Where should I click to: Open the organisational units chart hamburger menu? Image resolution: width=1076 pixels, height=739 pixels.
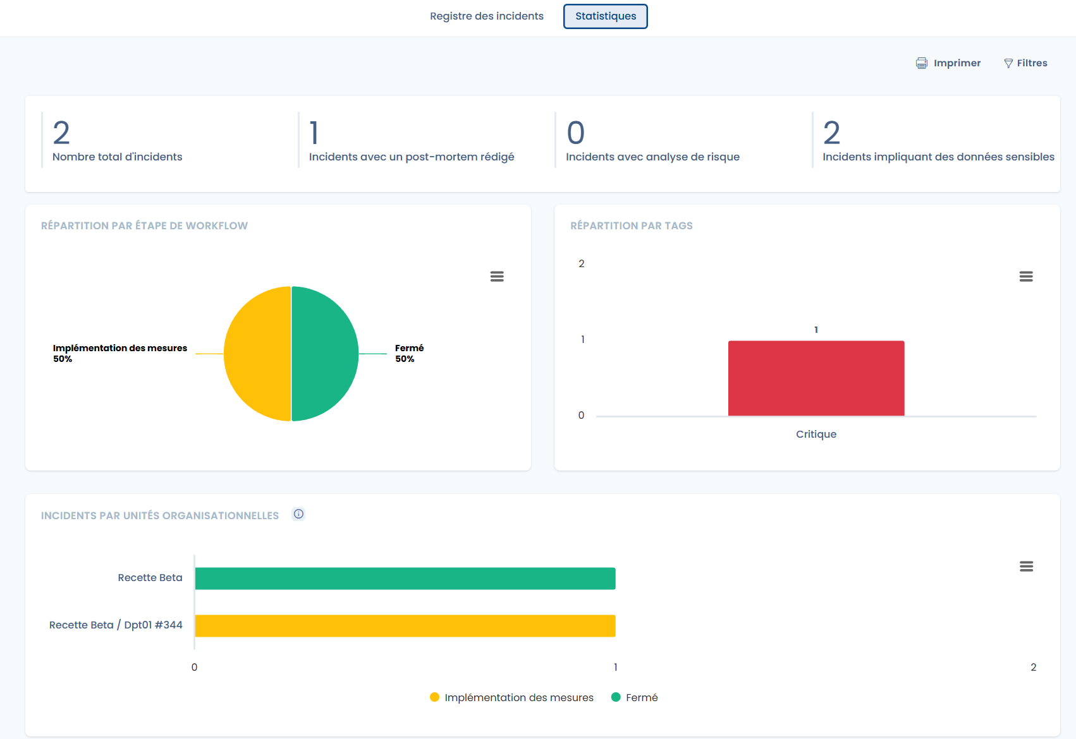click(1026, 567)
